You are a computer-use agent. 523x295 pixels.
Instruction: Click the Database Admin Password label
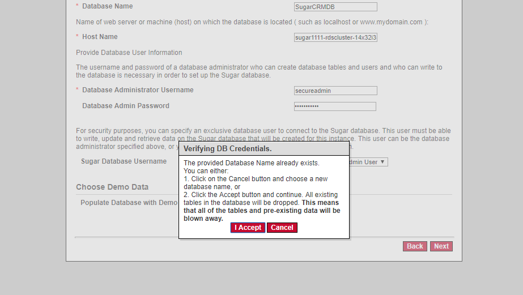tap(125, 106)
